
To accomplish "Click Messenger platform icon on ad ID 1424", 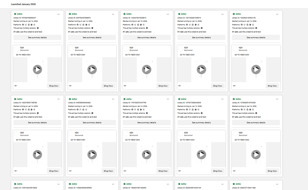I will [141, 25].
